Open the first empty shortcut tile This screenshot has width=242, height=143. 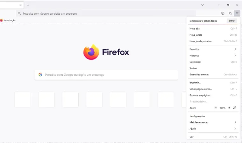(23, 99)
